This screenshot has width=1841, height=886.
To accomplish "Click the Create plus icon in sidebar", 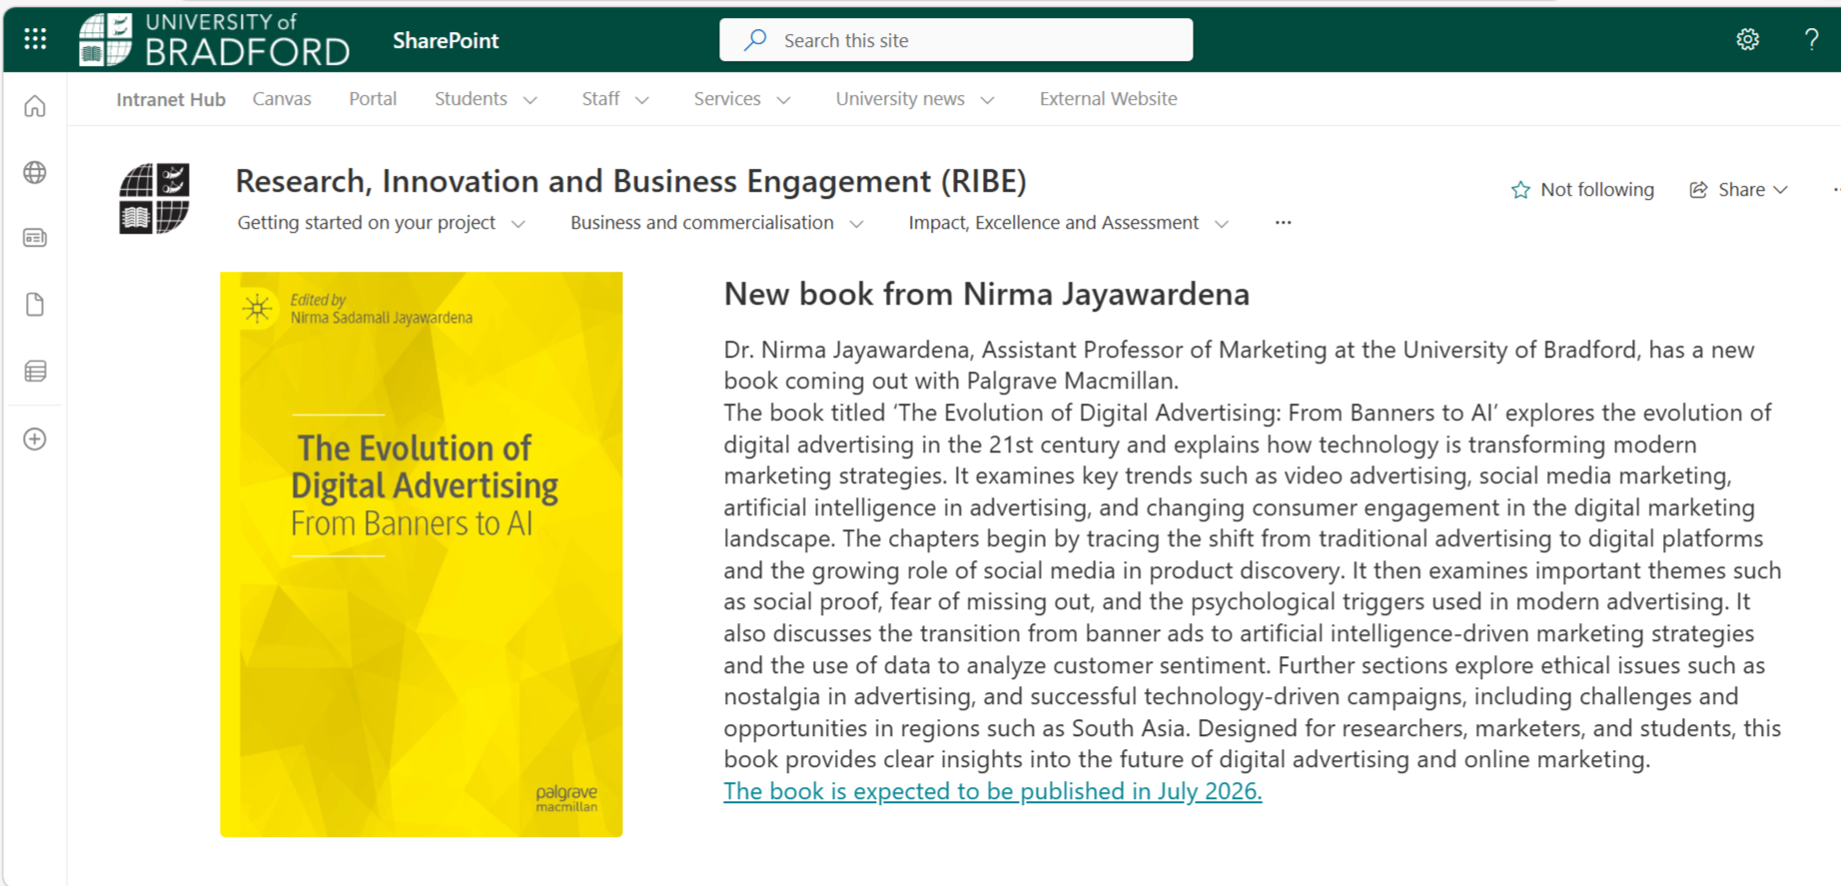I will [x=35, y=439].
